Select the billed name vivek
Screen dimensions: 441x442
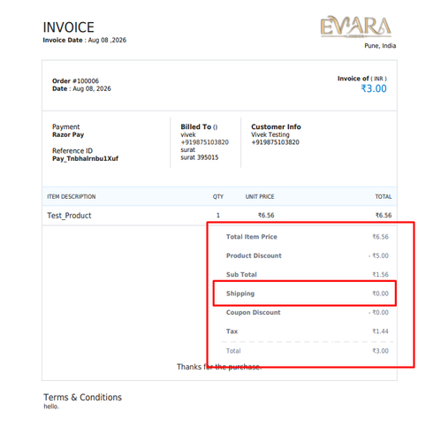click(188, 134)
